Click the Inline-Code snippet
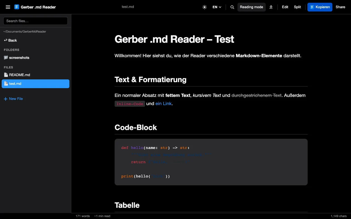This screenshot has height=219, width=351. coord(130,104)
